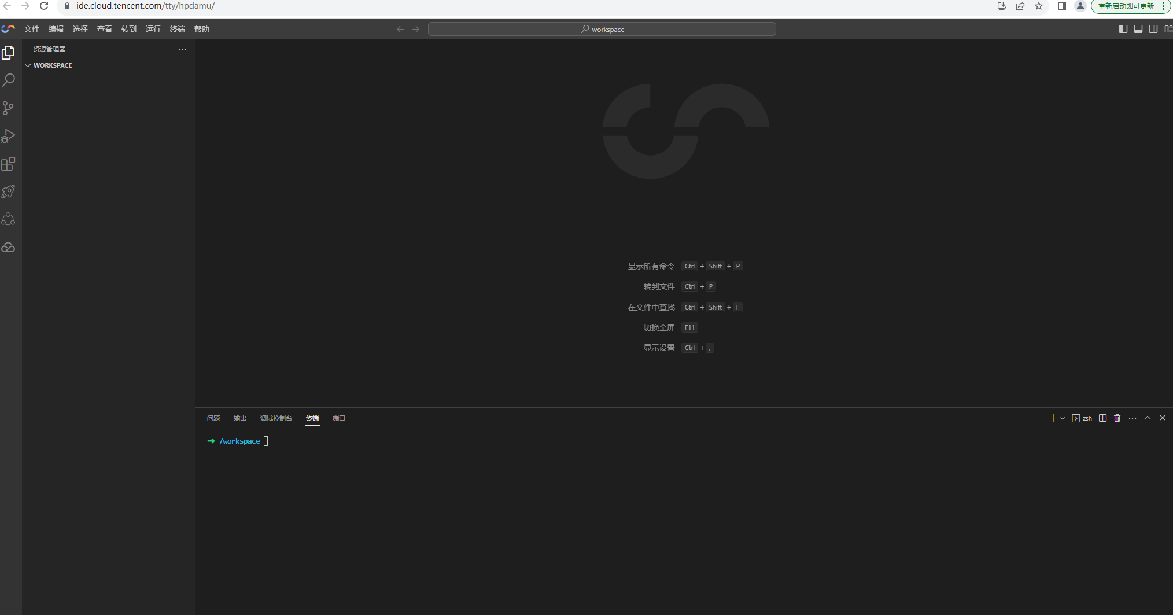
Task: Select the zsh terminal label
Action: (1082, 418)
